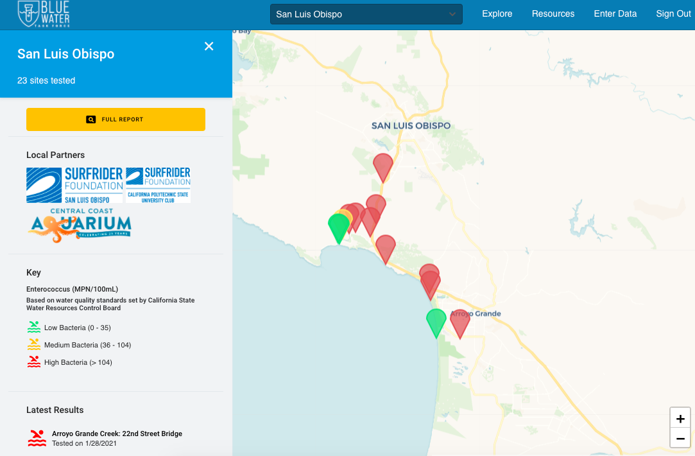Click the magnifier icon in Full Report button

pyautogui.click(x=91, y=119)
